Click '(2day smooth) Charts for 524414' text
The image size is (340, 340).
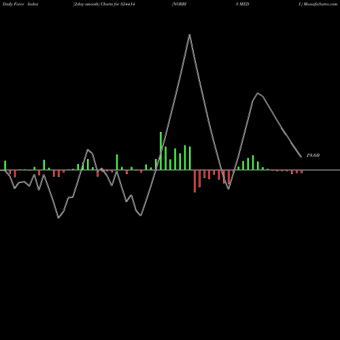tap(104, 4)
